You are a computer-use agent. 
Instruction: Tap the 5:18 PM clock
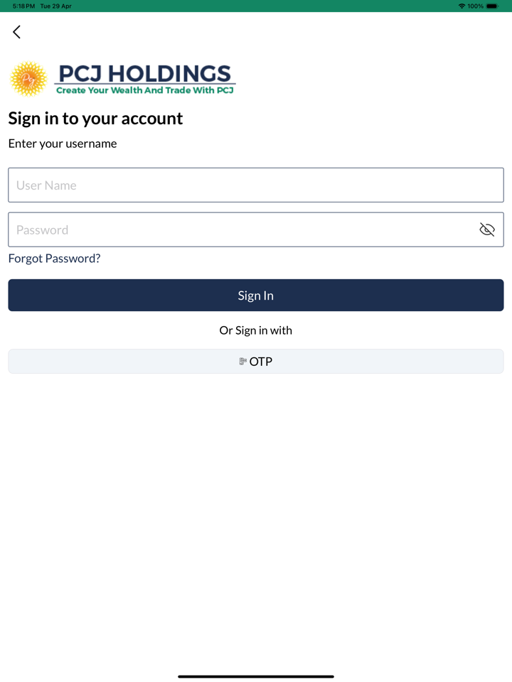[23, 6]
